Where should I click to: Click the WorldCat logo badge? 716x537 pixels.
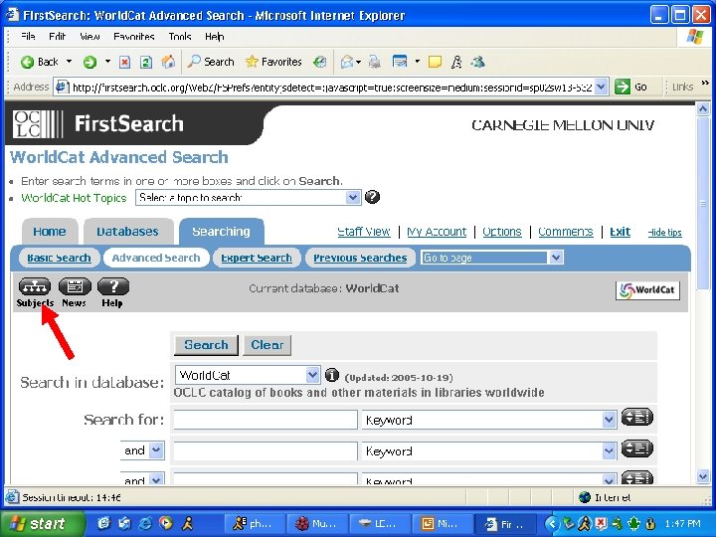pos(647,290)
